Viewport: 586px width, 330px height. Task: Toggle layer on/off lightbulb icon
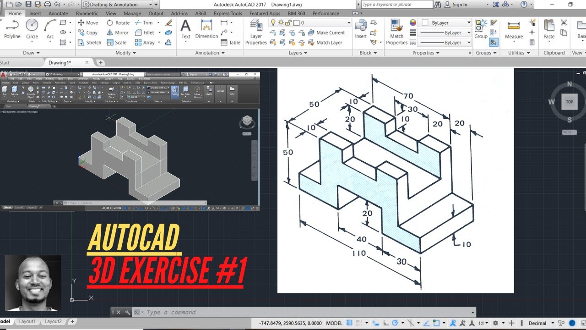point(273,22)
